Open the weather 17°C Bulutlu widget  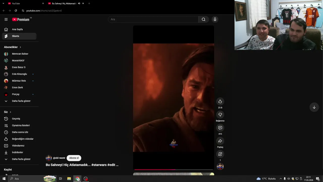[266, 179]
